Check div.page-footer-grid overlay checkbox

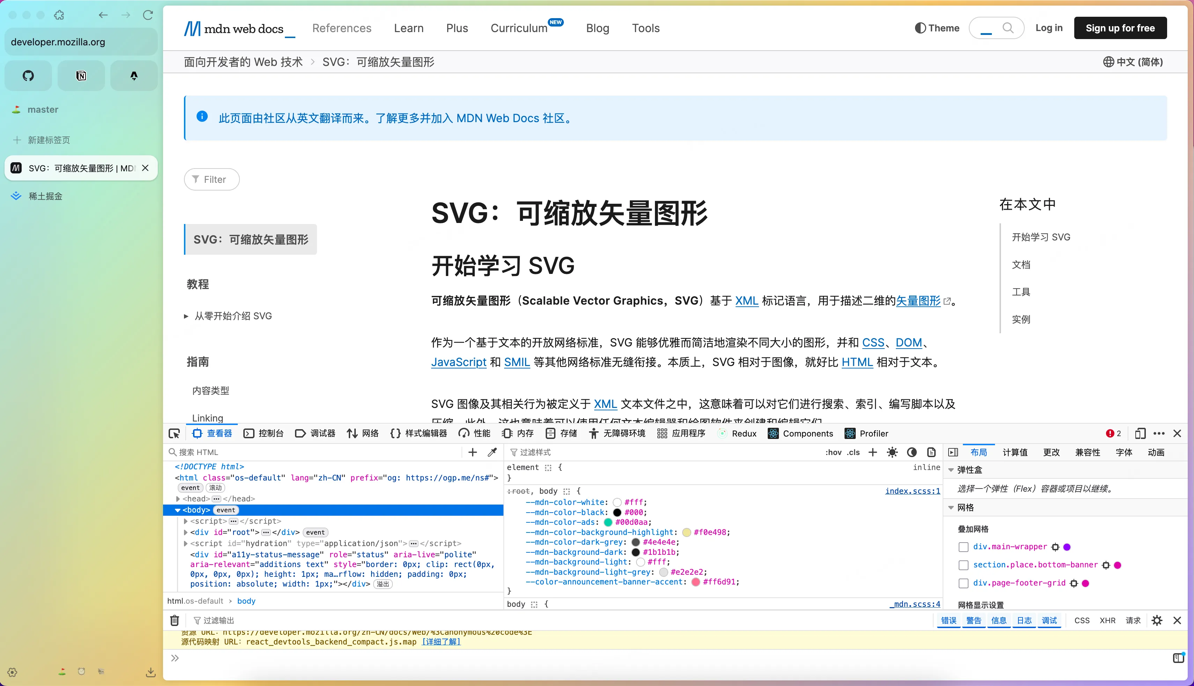[964, 583]
